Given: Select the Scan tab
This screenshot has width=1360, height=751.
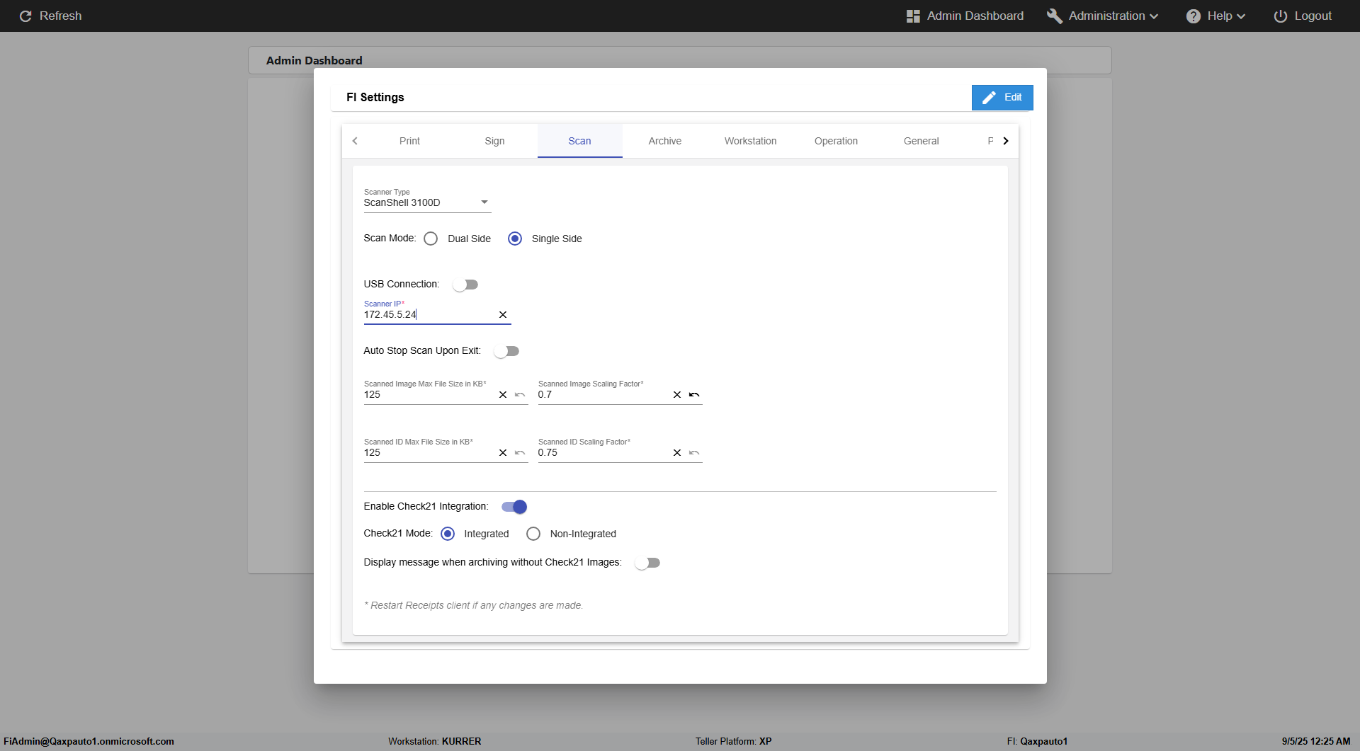Looking at the screenshot, I should click(x=579, y=141).
